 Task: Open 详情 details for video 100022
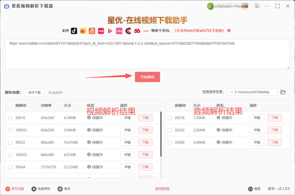pos(127,130)
